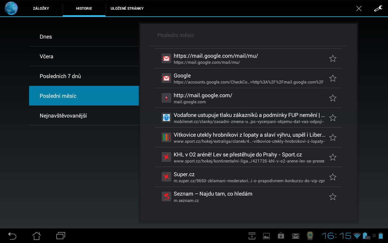Click the Gmail favicon beside the Google entry
Viewport: 388px width, 243px height.
click(166, 78)
